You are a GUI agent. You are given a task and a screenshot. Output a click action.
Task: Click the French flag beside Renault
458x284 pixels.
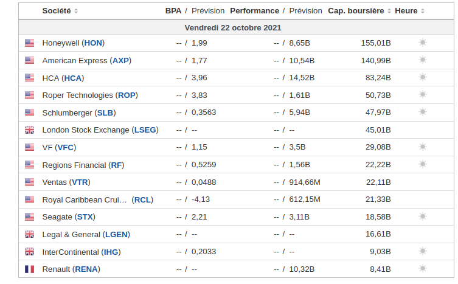tap(29, 269)
